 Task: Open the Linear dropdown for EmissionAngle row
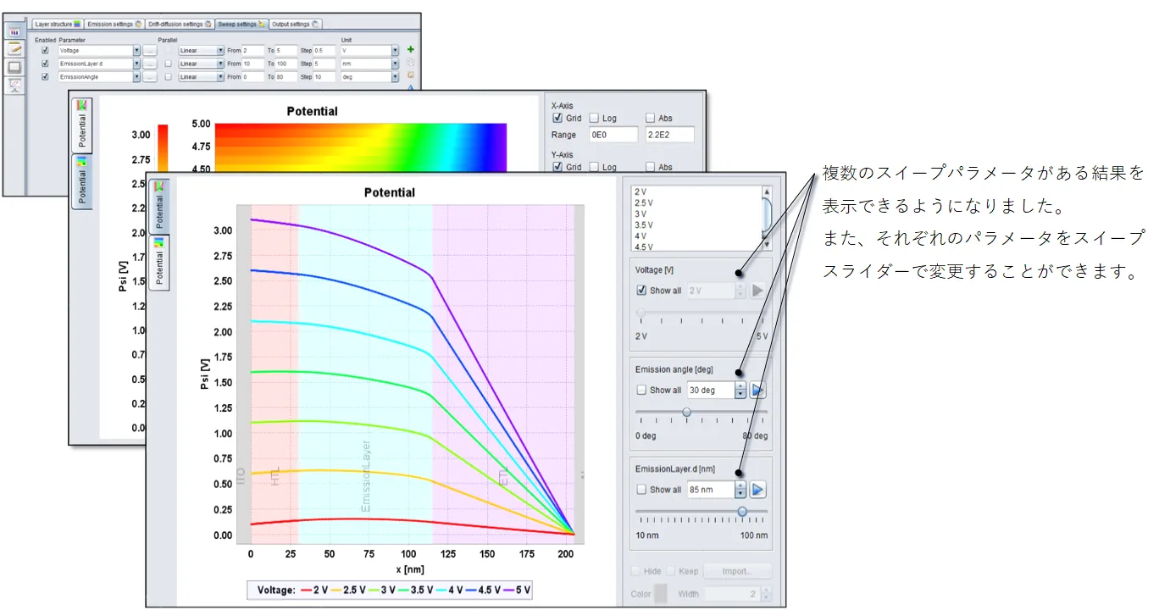tap(220, 77)
